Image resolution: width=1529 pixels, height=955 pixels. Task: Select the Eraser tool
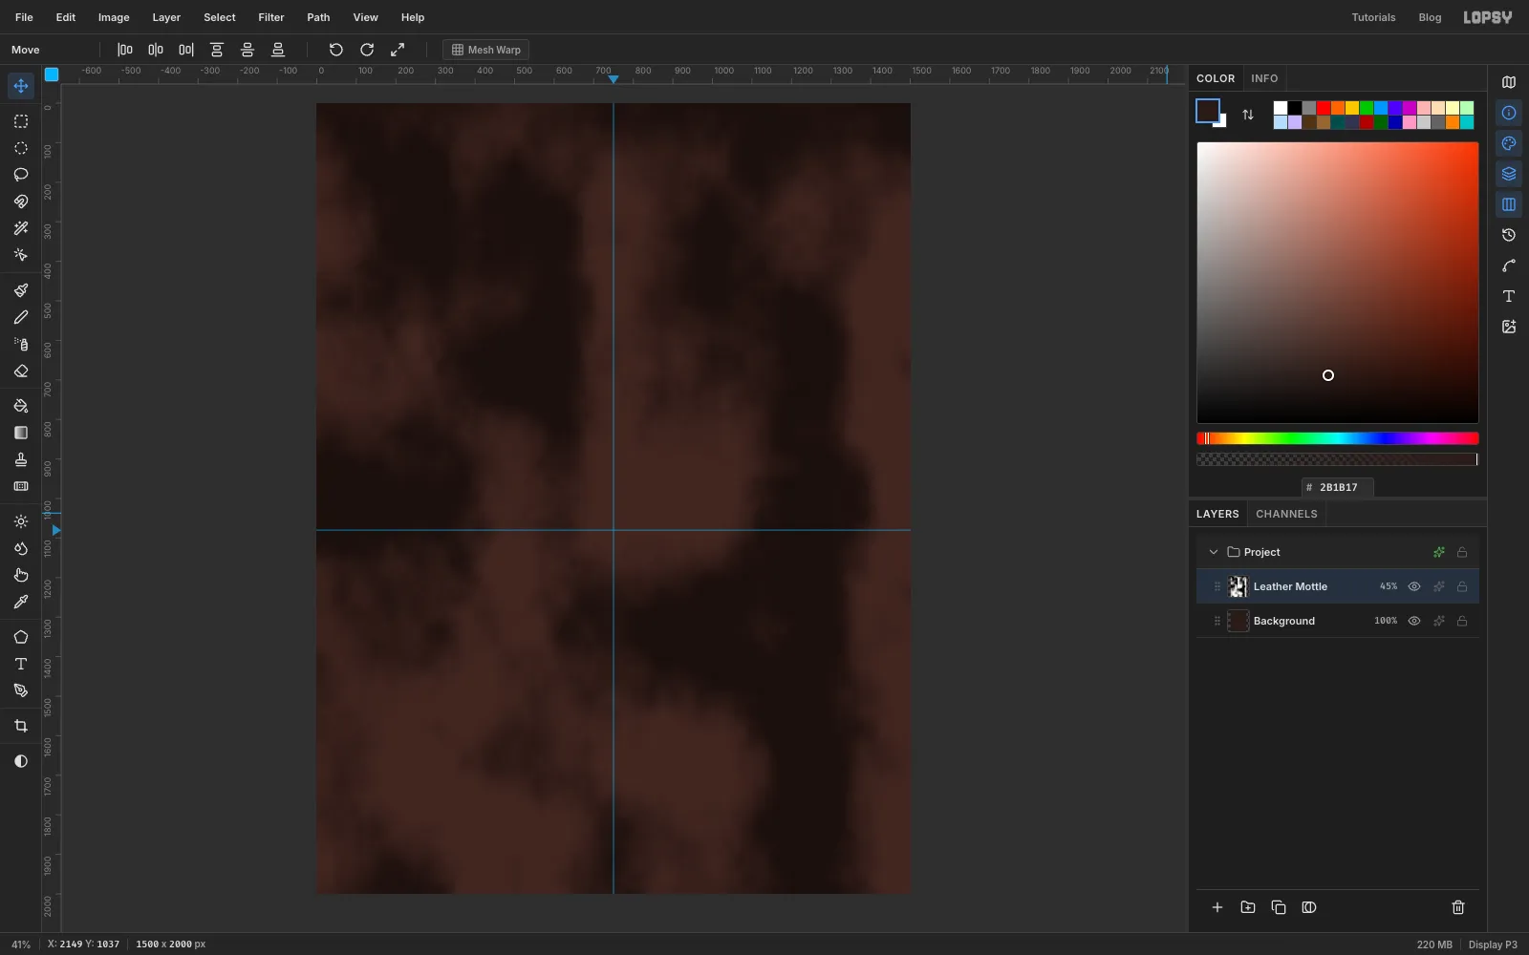point(21,371)
